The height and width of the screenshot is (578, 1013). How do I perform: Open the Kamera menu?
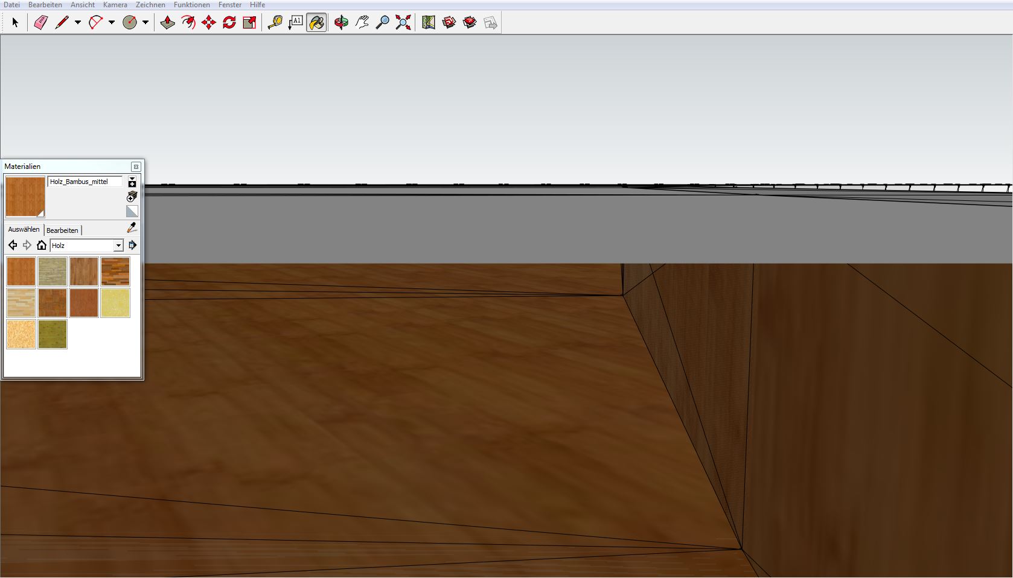115,5
